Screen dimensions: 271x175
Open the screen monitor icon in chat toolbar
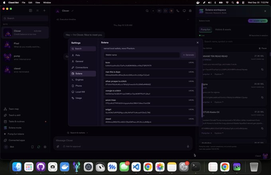click(x=184, y=11)
